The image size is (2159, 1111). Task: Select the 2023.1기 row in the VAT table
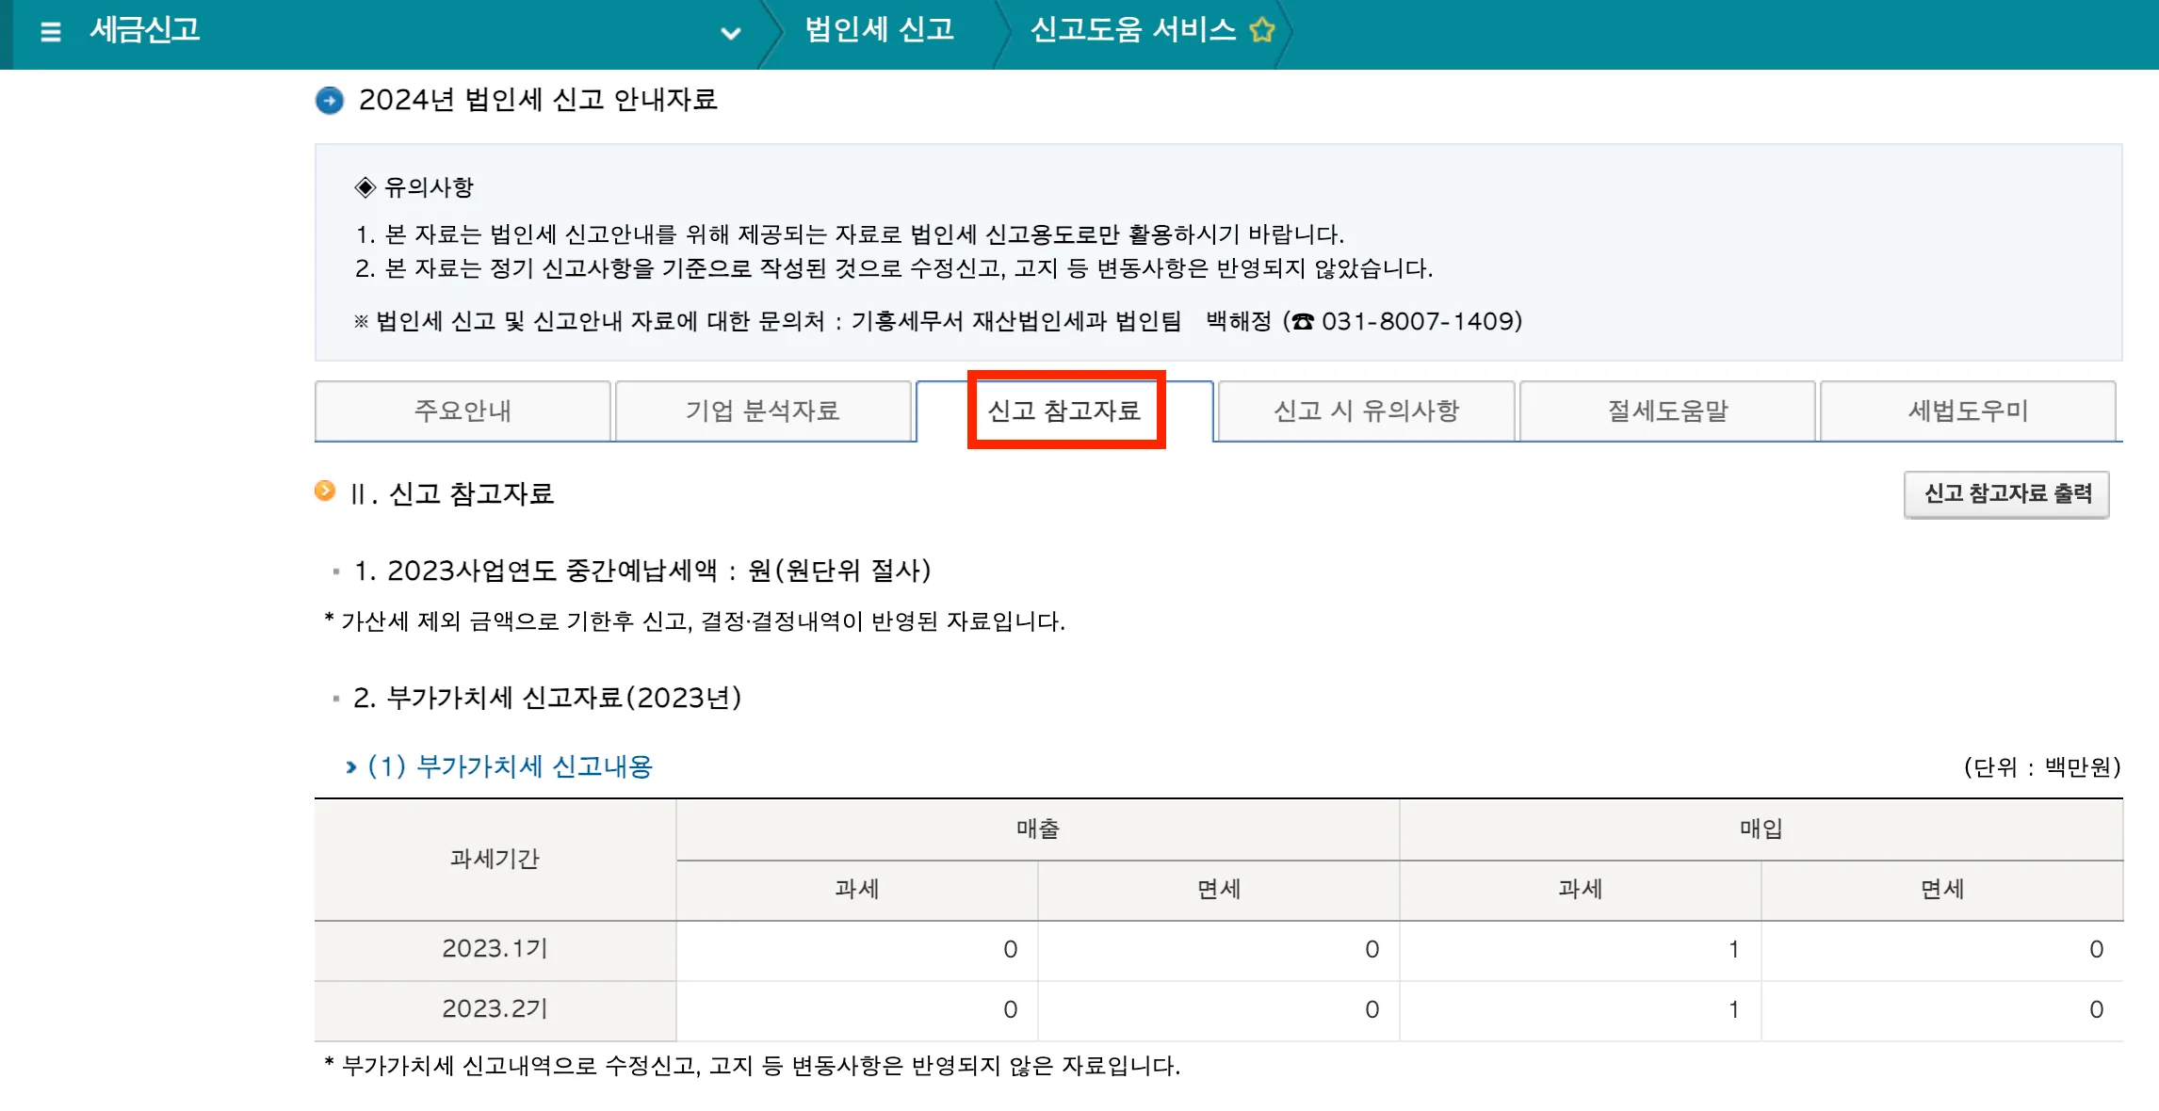pos(494,950)
